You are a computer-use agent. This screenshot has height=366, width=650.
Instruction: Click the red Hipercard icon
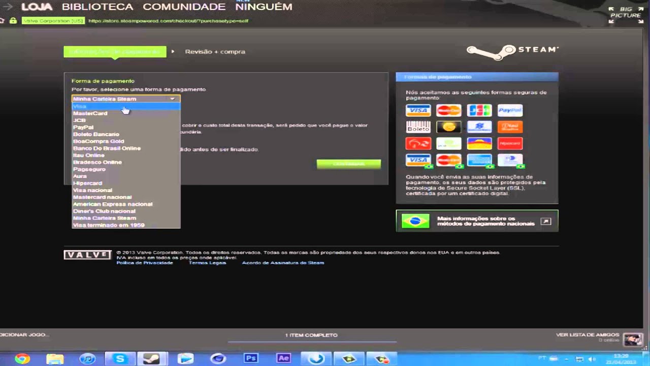tap(510, 143)
